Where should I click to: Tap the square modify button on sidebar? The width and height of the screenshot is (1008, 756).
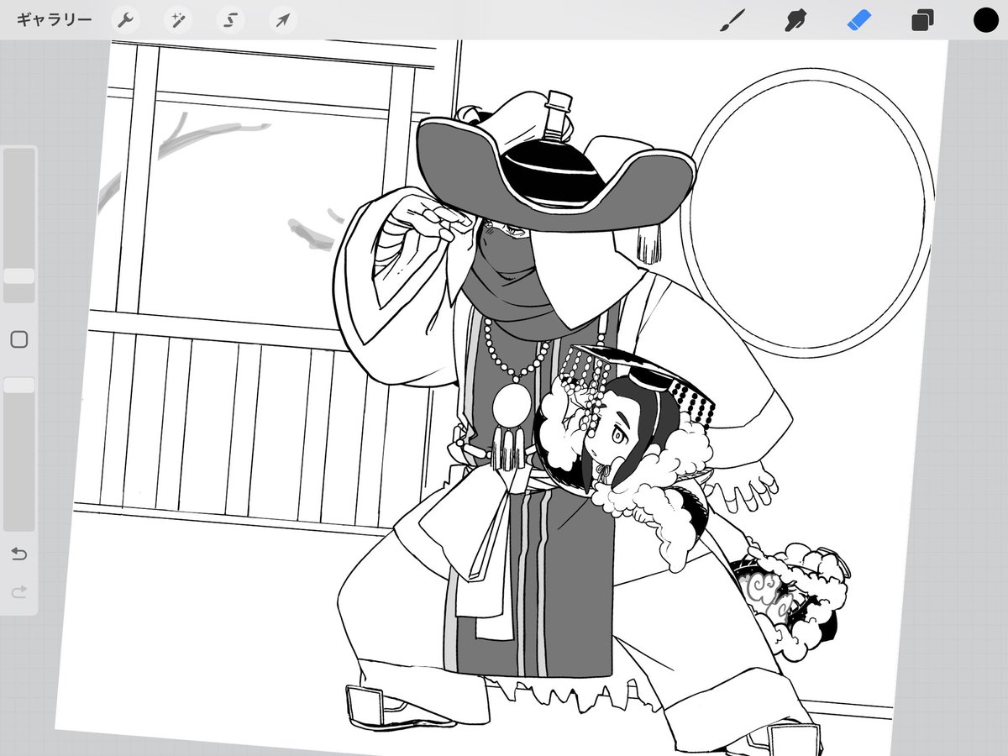pos(19,339)
